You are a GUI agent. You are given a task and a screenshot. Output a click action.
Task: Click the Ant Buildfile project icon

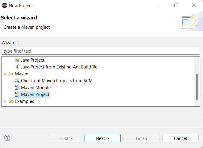coord(17,67)
